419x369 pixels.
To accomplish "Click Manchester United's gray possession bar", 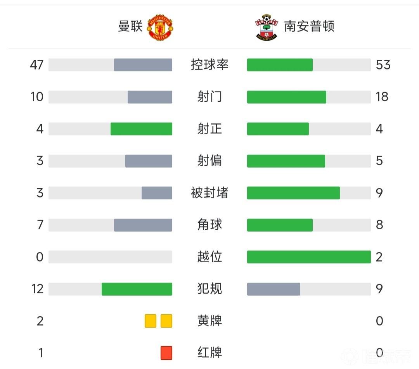I will (143, 65).
